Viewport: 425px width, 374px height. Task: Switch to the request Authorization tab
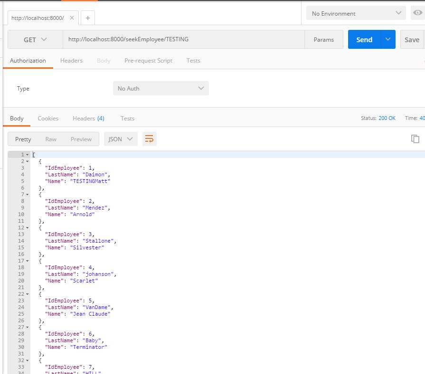coord(28,61)
